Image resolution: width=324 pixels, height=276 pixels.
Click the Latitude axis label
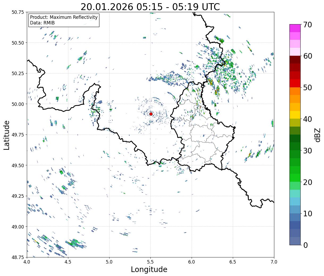pyautogui.click(x=7, y=135)
